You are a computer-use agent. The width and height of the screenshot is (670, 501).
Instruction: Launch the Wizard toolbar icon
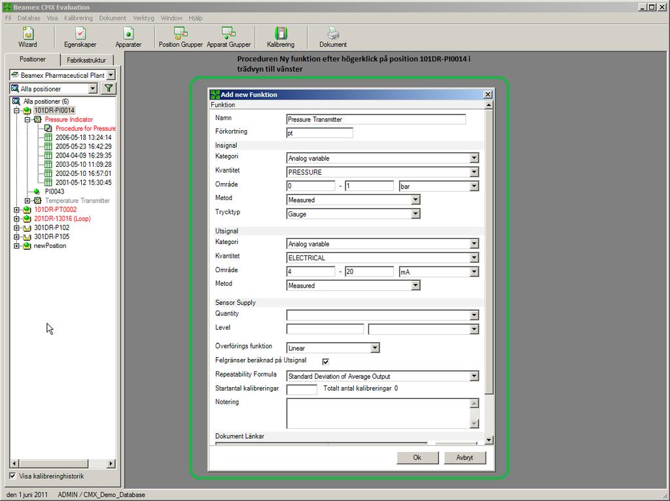[x=27, y=37]
